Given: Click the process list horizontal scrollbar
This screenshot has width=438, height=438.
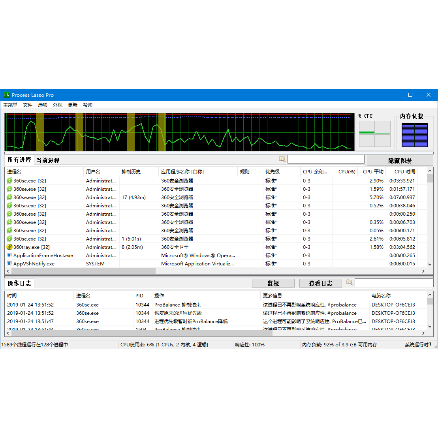Looking at the screenshot, I should 83,271.
